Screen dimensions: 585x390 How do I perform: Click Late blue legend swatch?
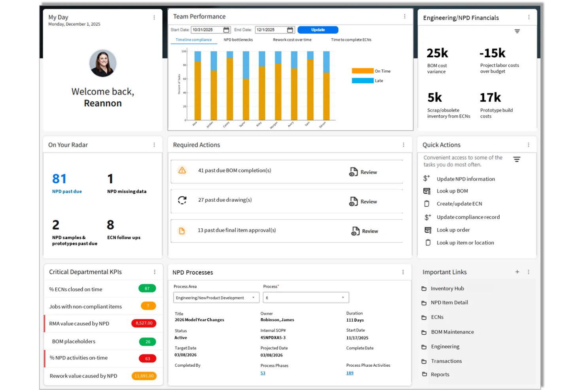tap(362, 81)
